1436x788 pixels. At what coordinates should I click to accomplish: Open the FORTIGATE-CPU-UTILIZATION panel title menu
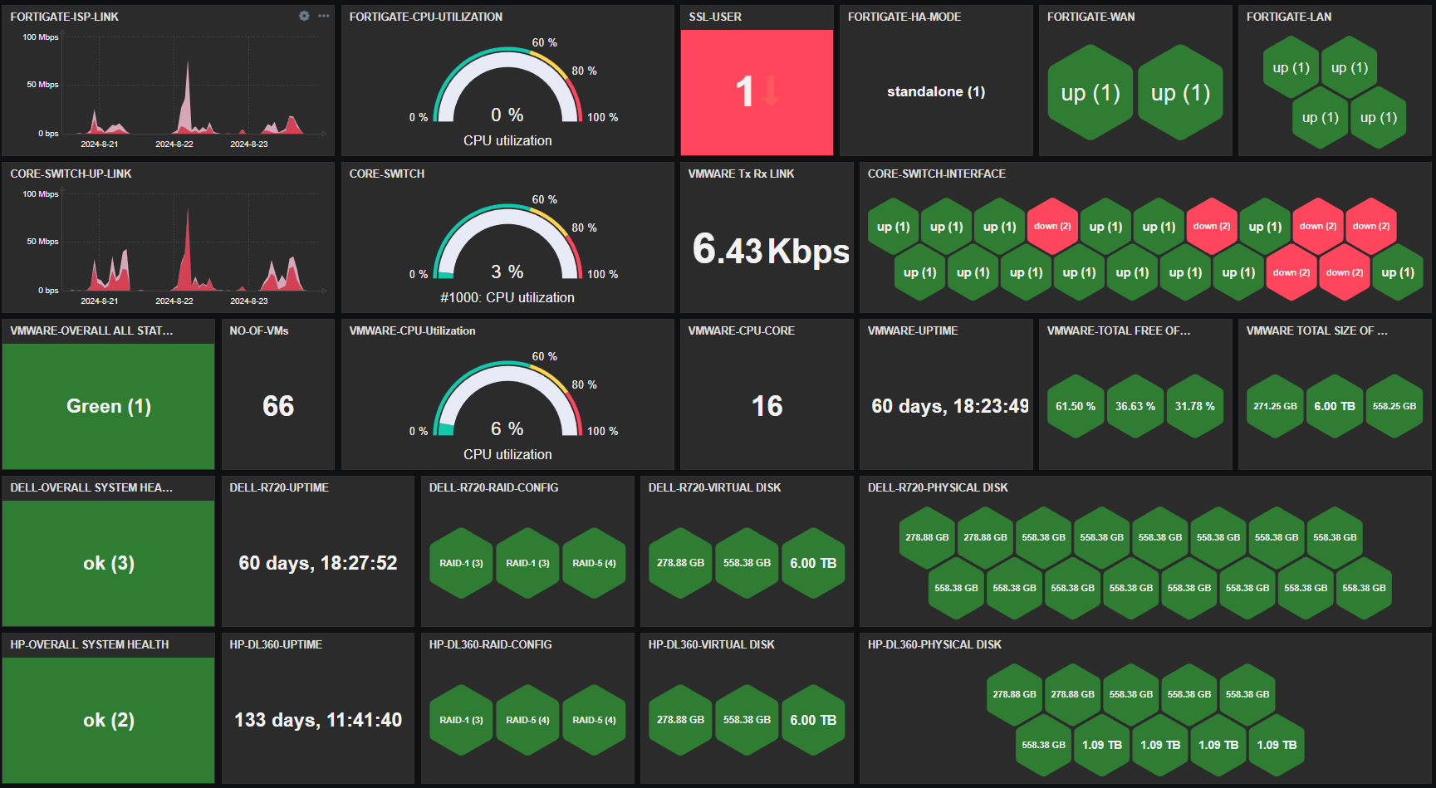click(424, 17)
